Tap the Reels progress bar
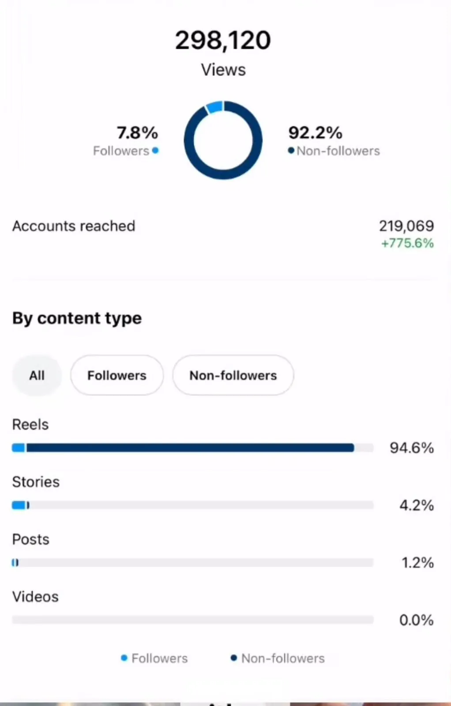This screenshot has height=706, width=451. pyautogui.click(x=193, y=448)
